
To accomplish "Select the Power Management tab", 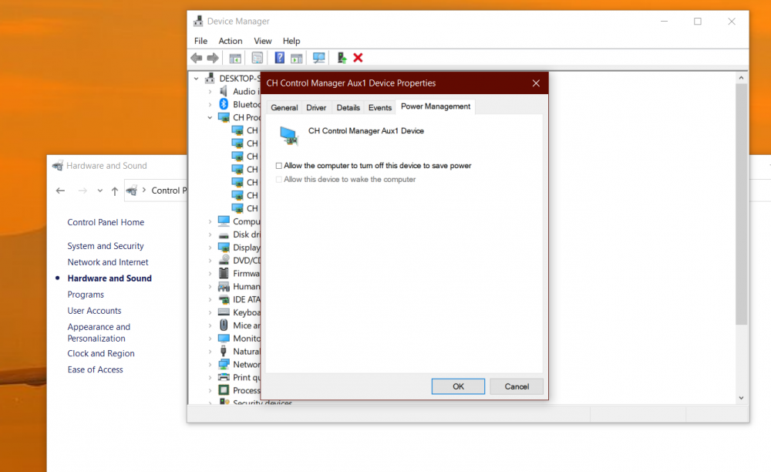I will (x=436, y=106).
